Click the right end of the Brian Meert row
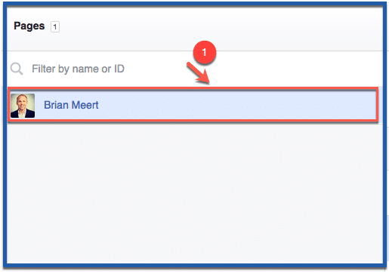Image resolution: width=389 pixels, height=274 pixels. coord(363,105)
